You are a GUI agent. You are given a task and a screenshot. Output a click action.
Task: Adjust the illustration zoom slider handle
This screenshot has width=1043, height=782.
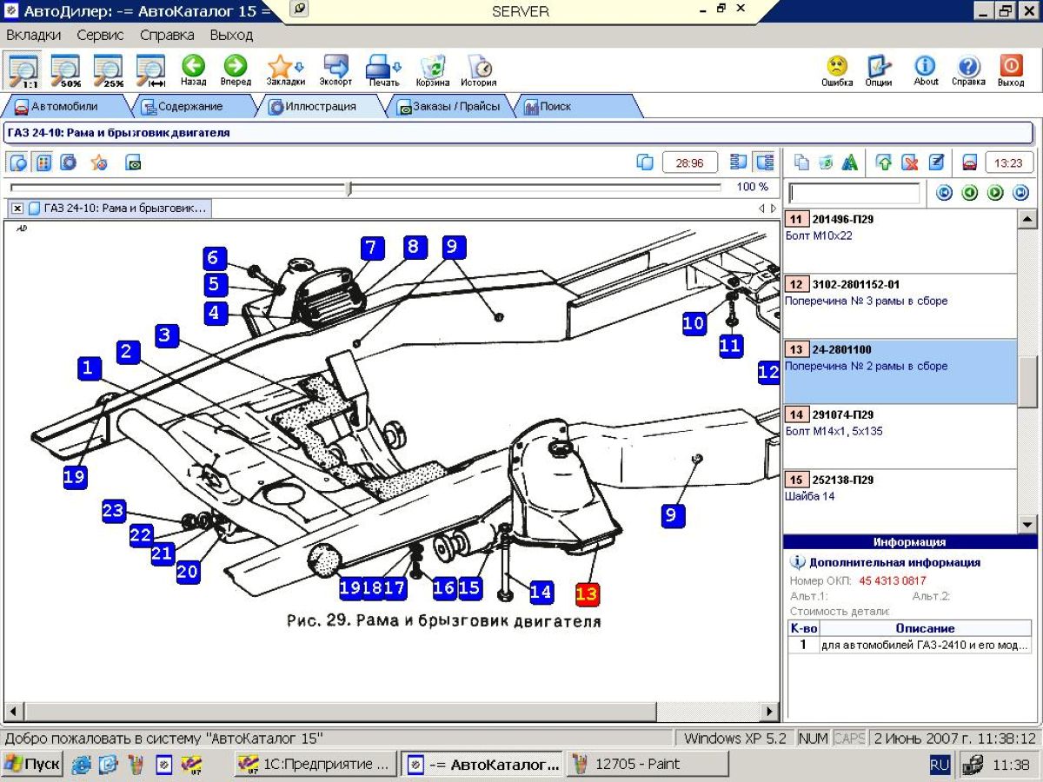coord(349,188)
